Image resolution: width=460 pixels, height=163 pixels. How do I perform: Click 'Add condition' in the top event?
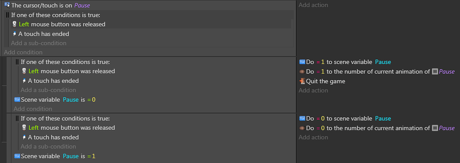(x=23, y=52)
